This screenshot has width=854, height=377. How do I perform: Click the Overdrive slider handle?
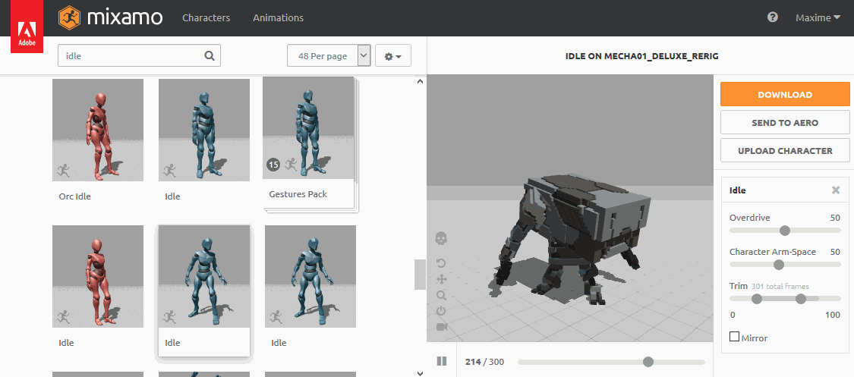coord(785,230)
